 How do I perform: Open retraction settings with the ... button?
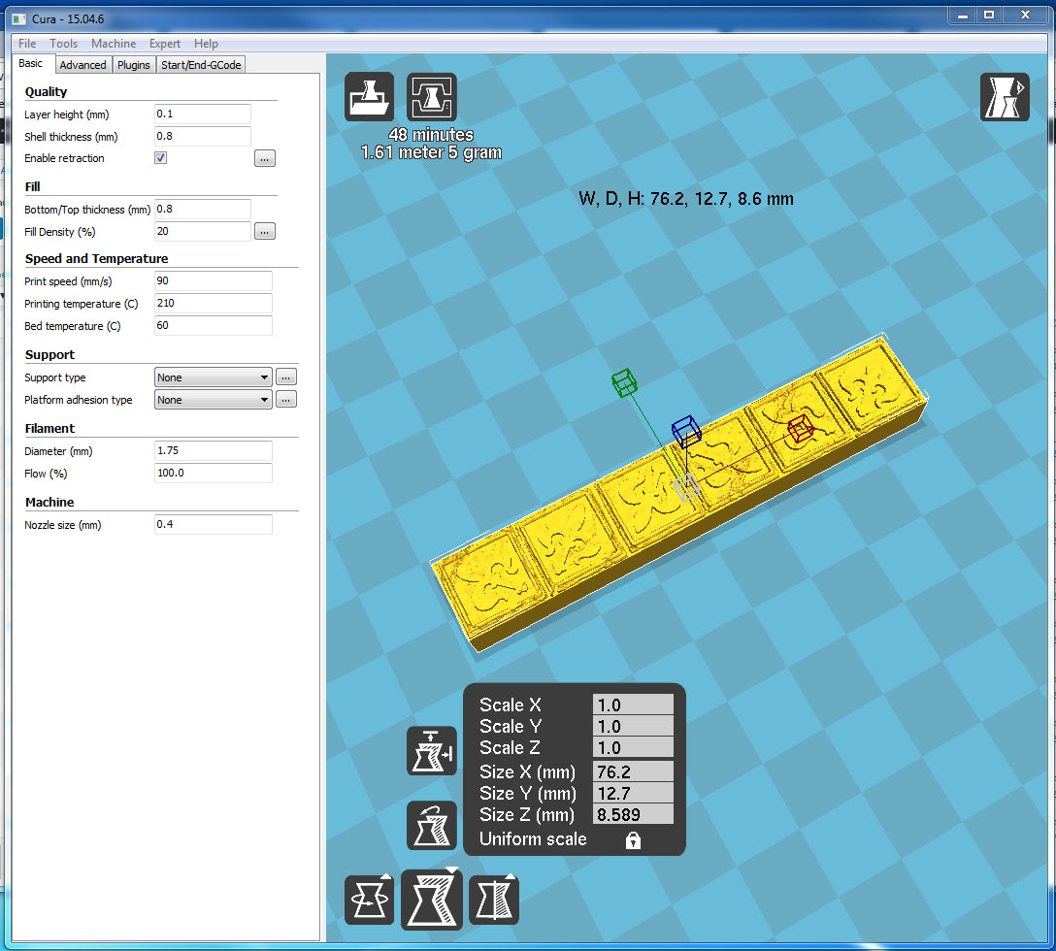(x=265, y=158)
